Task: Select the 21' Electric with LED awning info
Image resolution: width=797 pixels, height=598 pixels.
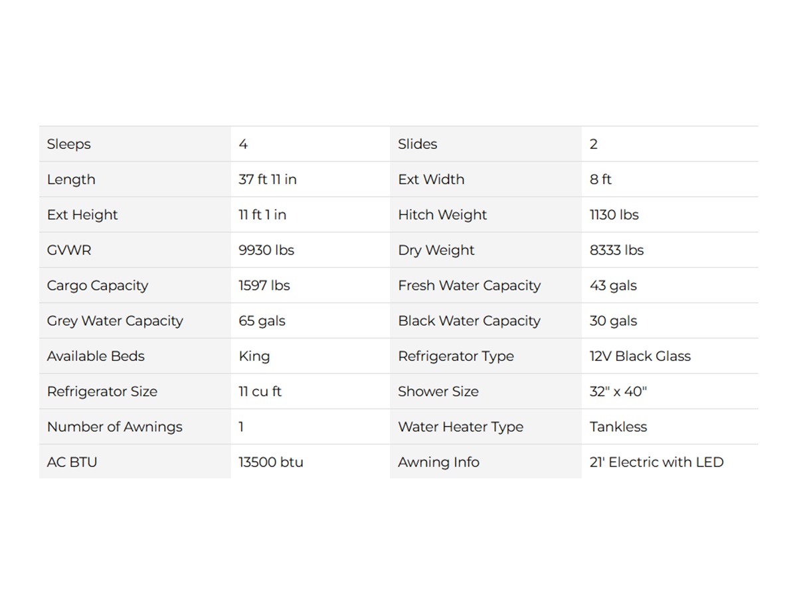Action: [x=656, y=462]
